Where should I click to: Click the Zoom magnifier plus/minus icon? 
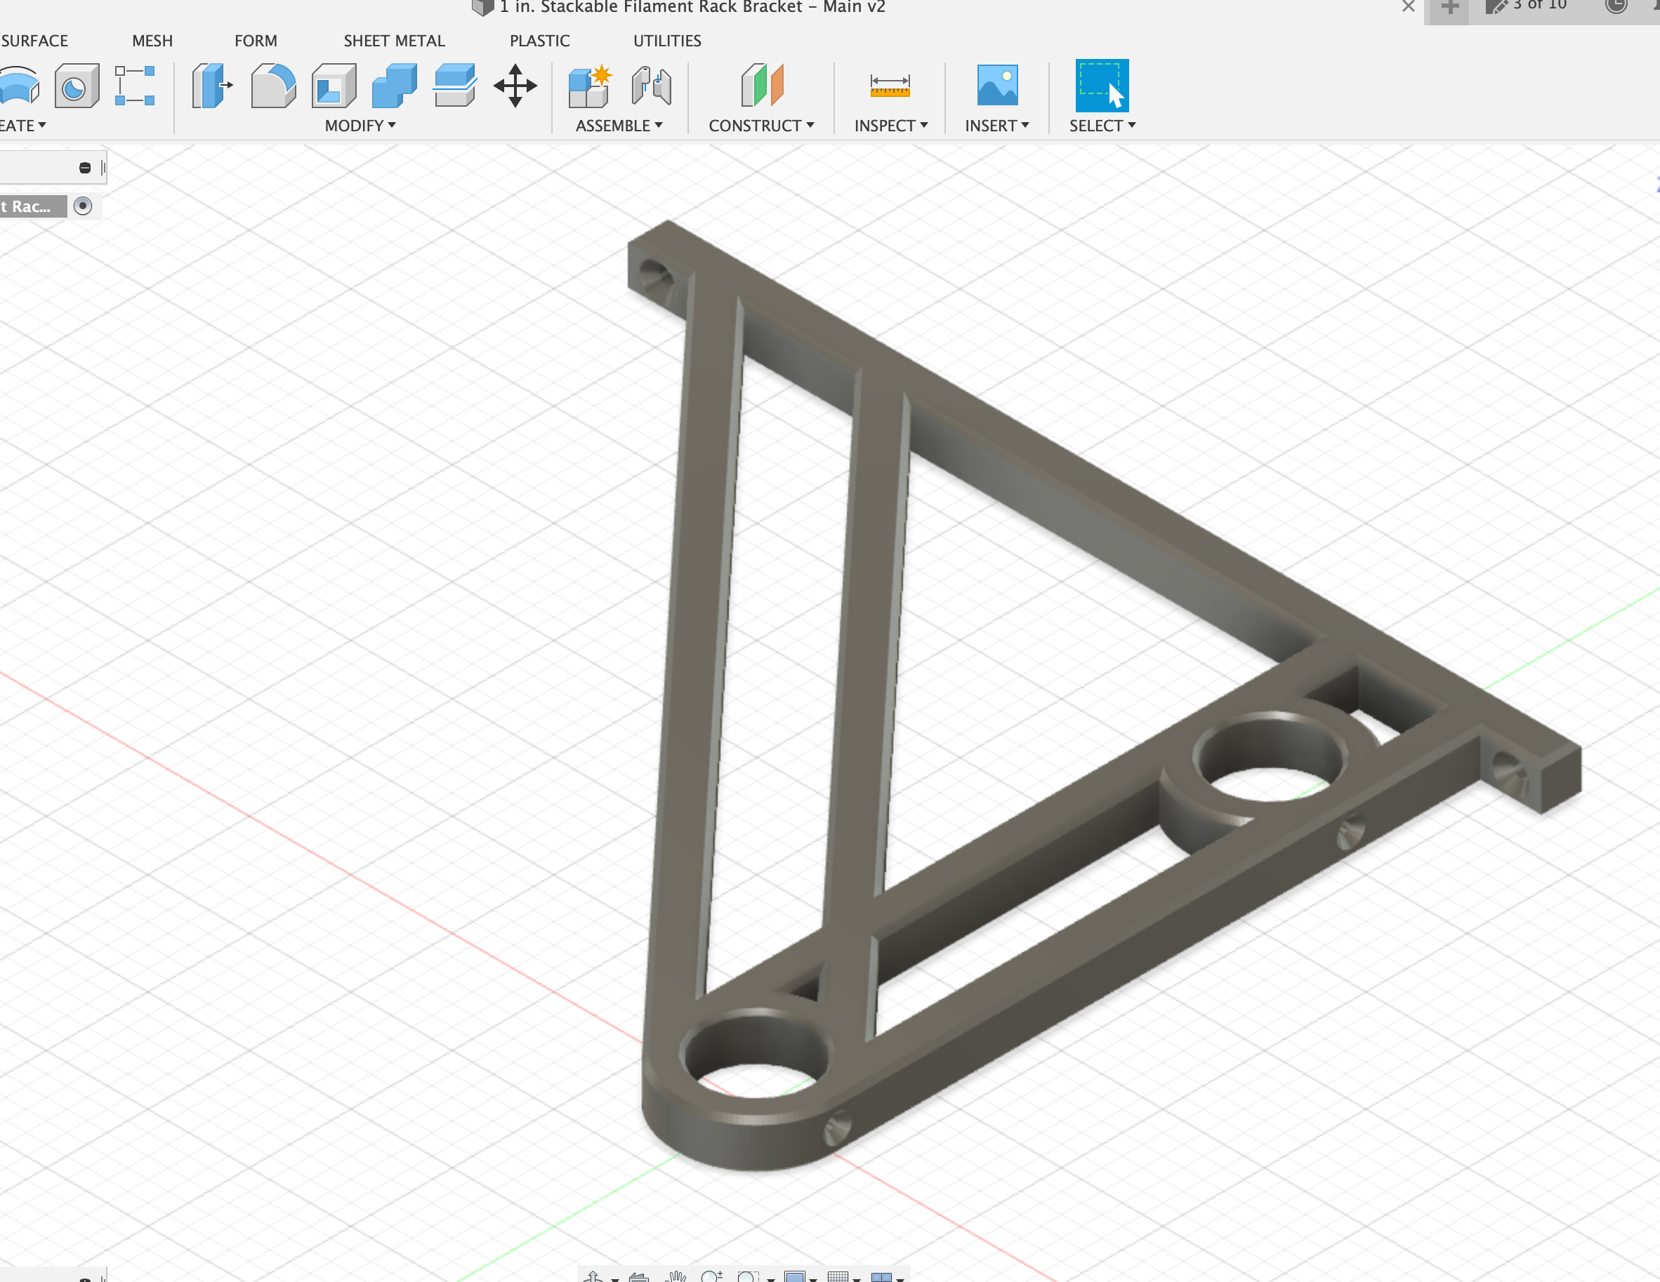pos(712,1276)
